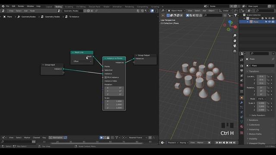This screenshot has height=155, width=276.
Task: Click the outliner search field
Action: [x=264, y=11]
